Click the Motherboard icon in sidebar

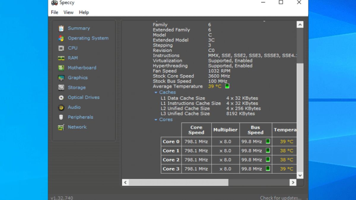tap(61, 68)
